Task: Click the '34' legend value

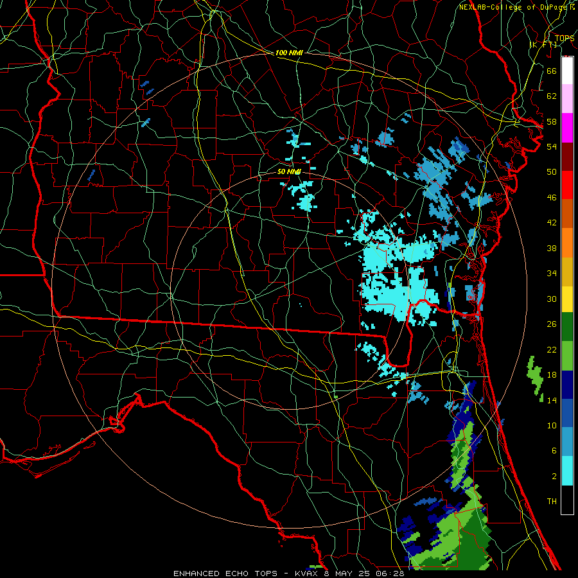Action: pyautogui.click(x=552, y=274)
